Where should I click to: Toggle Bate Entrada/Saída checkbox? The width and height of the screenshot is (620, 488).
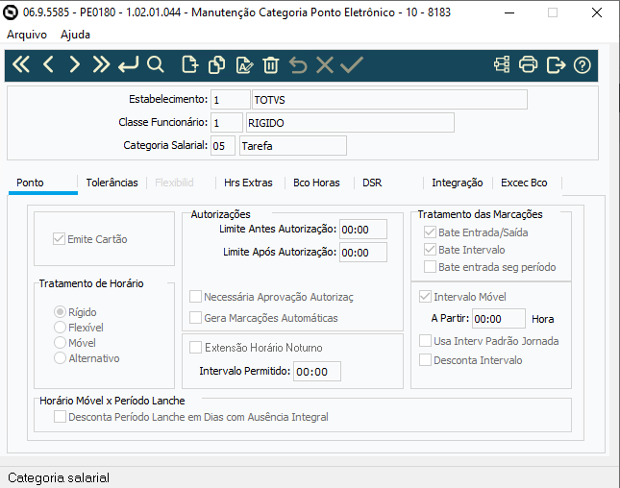(430, 232)
